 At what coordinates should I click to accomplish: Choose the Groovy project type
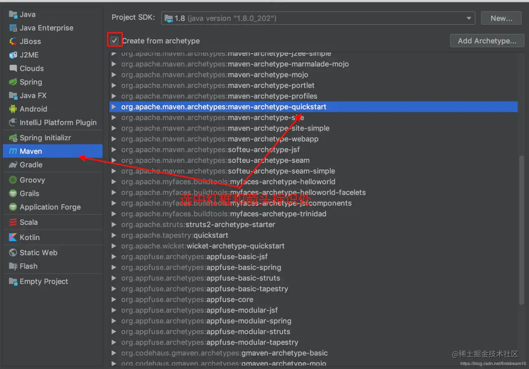click(x=53, y=180)
